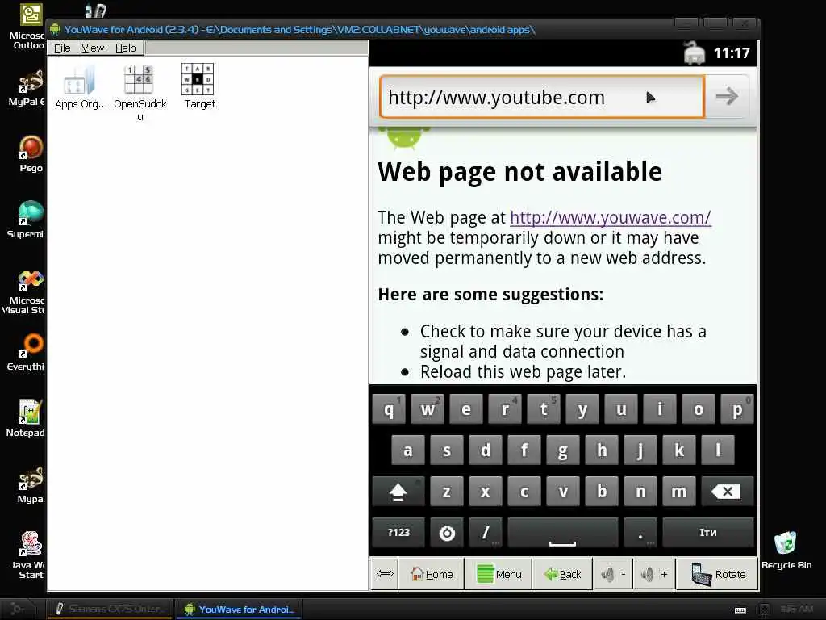Tap the keyboard settings gear key
Screen dimensions: 826x620
click(447, 533)
